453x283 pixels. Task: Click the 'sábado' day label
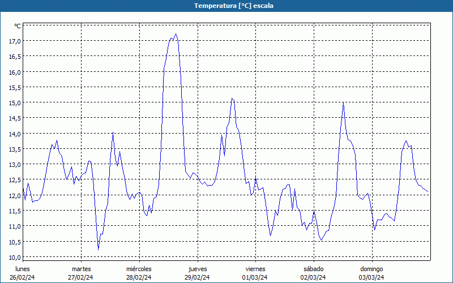pyautogui.click(x=314, y=269)
